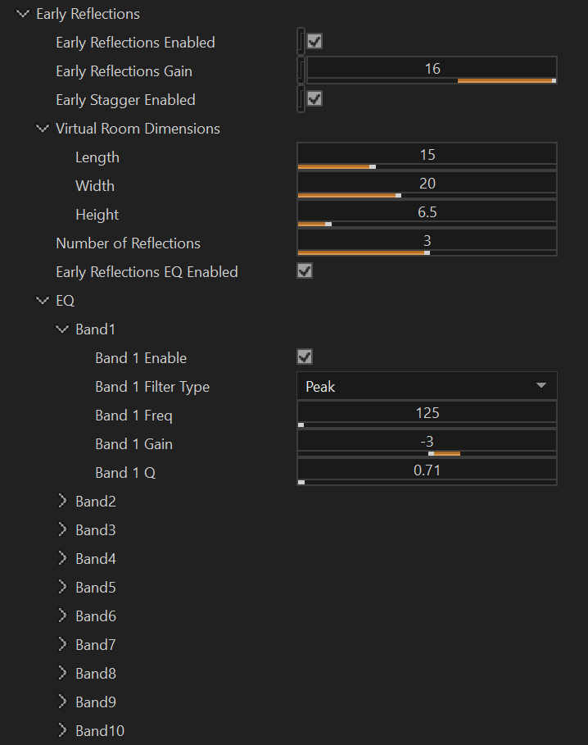Click the Height slider
The width and height of the screenshot is (588, 745).
point(427,211)
